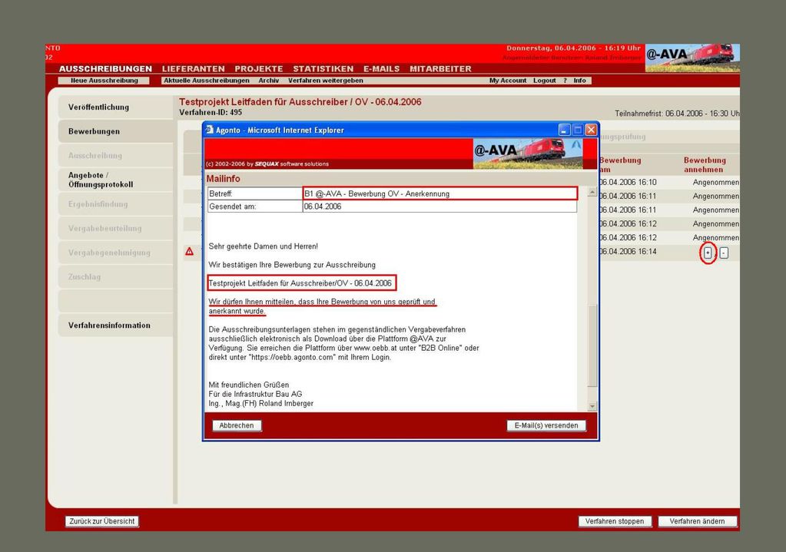Open Angebote / Öffnungsprotokoll sidebar item
Viewport: 786px width, 552px height.
[x=115, y=180]
